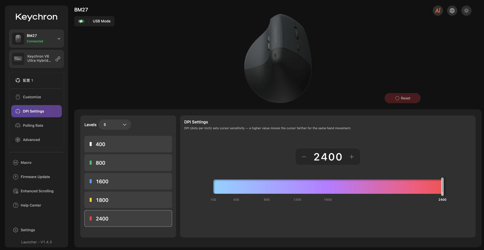Click the white color marker on 400
The width and height of the screenshot is (484, 250).
(91, 144)
